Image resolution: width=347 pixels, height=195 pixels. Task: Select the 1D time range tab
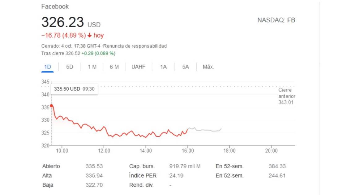[47, 67]
